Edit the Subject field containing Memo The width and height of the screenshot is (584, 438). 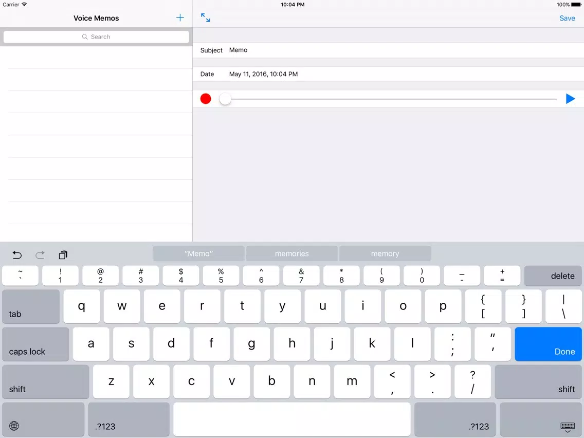(388, 50)
